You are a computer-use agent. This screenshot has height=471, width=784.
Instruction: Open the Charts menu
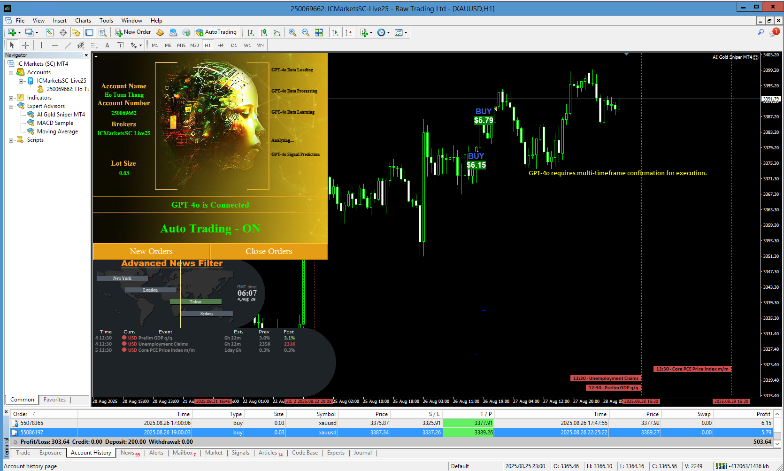point(83,21)
